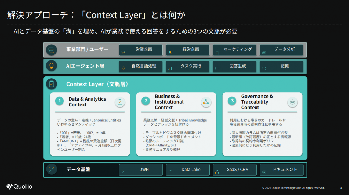Click the bar chart icon in タスク実行 box
Screen dimensions: 349x195
pyautogui.click(x=170, y=68)
